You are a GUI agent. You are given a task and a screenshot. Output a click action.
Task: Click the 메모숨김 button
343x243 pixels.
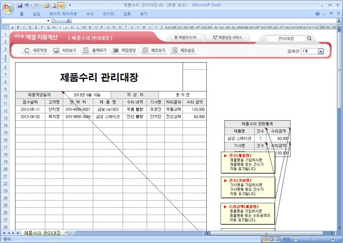coord(184,51)
